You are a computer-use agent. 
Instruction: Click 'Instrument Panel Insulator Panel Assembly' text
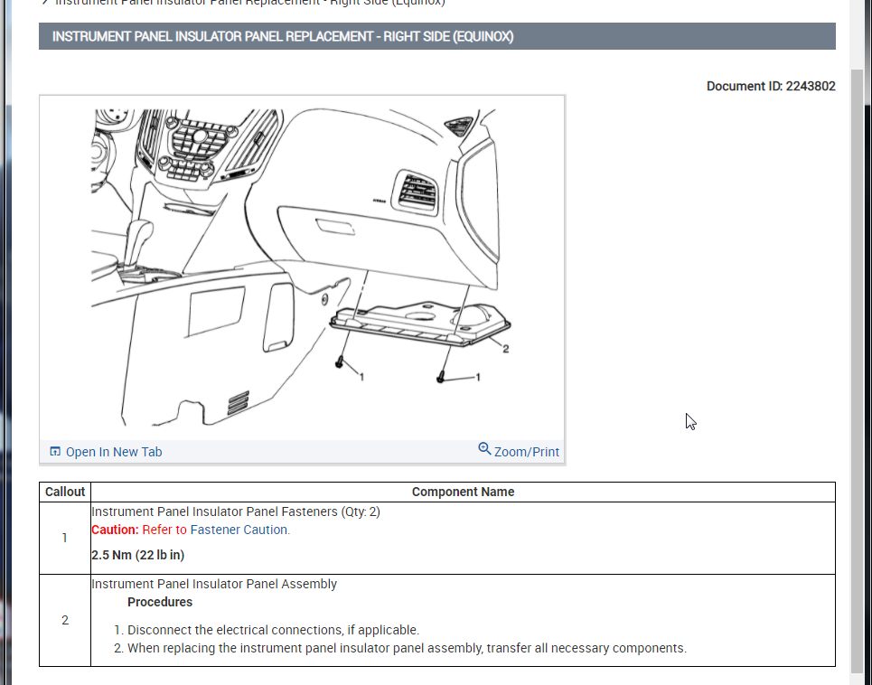[214, 584]
